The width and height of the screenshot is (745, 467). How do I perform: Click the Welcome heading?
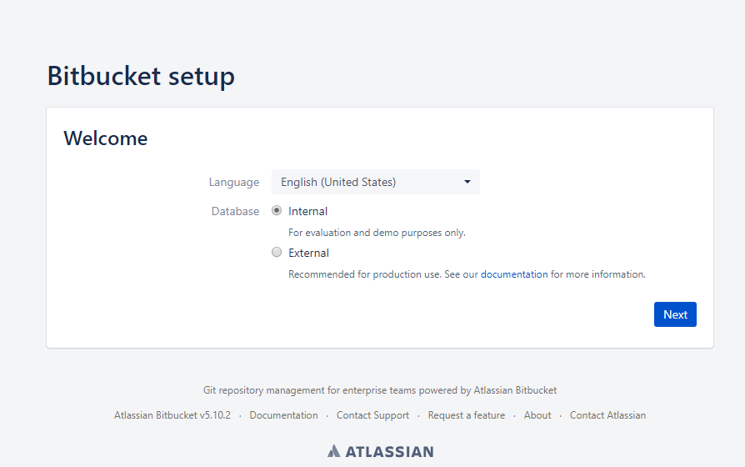106,138
